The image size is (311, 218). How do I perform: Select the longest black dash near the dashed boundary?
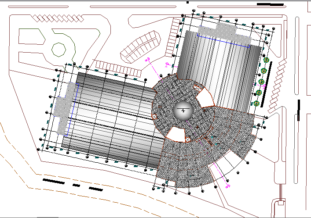point(54,181)
